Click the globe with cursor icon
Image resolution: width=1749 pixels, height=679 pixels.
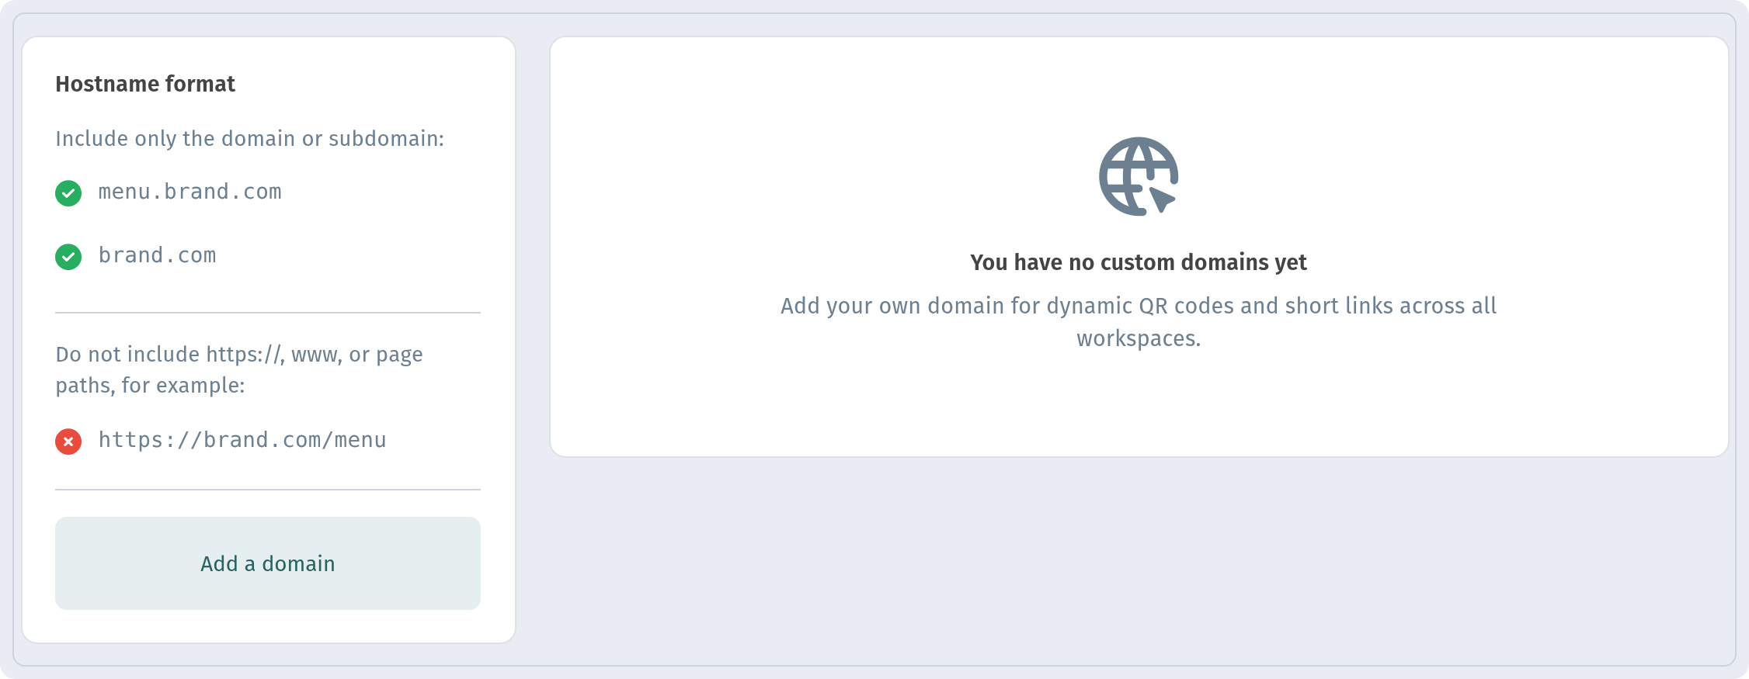click(x=1139, y=176)
